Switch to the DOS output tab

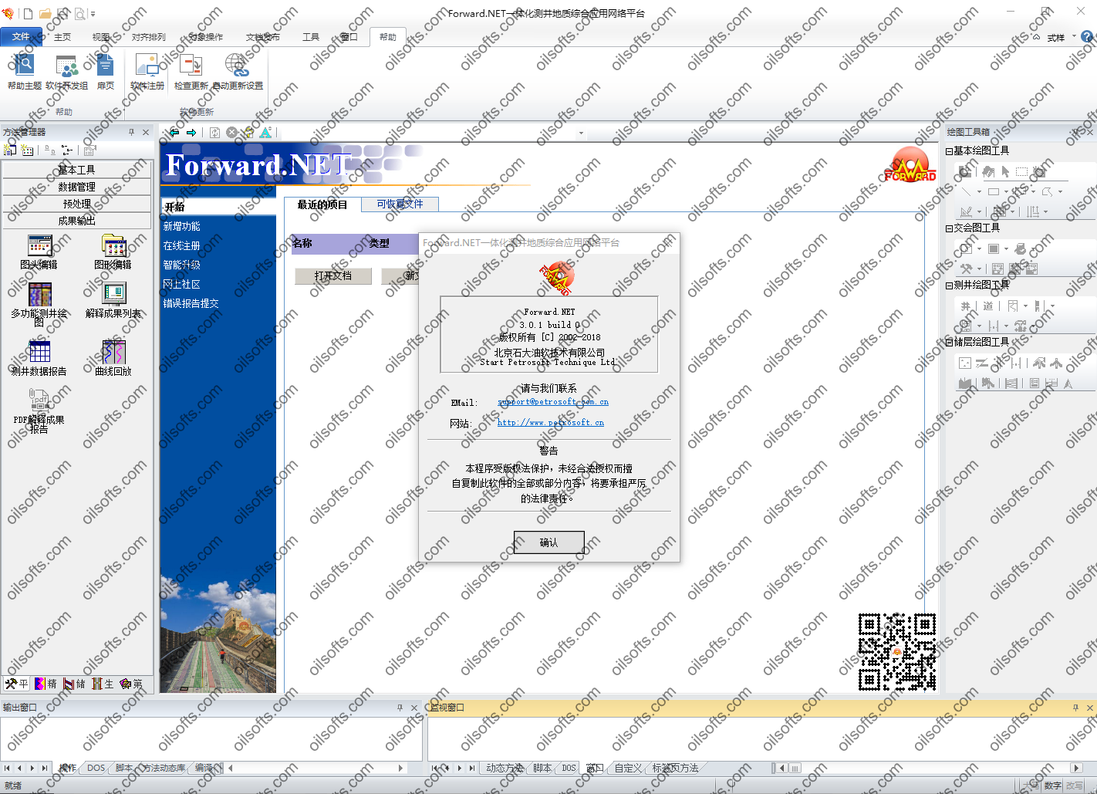(x=96, y=768)
